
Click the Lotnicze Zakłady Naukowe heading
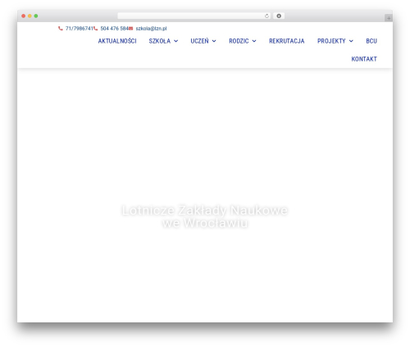[x=205, y=217]
